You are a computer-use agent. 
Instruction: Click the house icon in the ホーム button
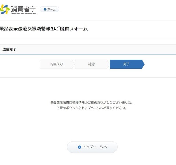(45, 9)
